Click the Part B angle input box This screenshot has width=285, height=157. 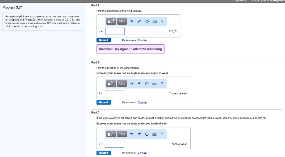tap(114, 93)
